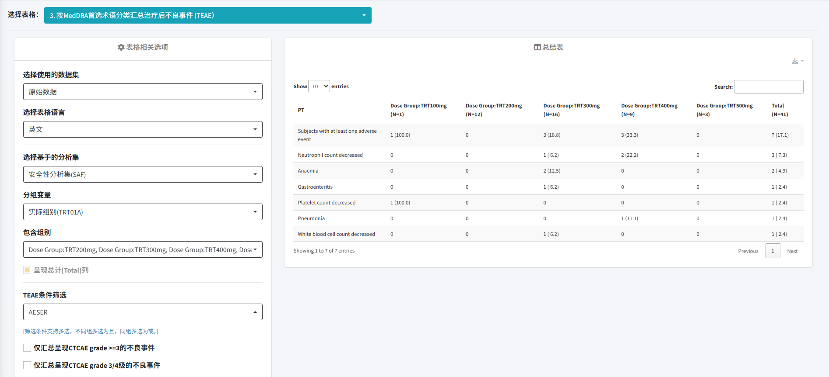Go to the Previous table page
Image resolution: width=829 pixels, height=377 pixels.
748,251
